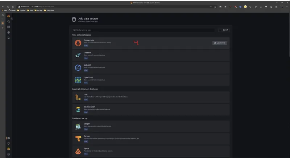Image resolution: width=290 pixels, height=158 pixels.
Task: Expand the Grafana sidebar navigation arrow
Action: (12, 18)
